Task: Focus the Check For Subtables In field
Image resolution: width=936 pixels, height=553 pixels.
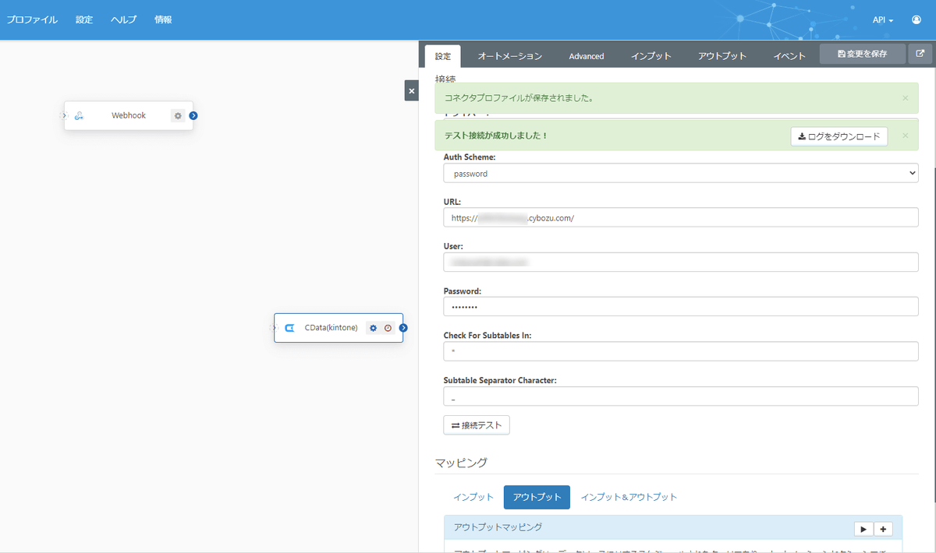Action: coord(681,351)
